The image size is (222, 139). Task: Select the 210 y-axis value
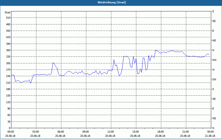coord(8,83)
